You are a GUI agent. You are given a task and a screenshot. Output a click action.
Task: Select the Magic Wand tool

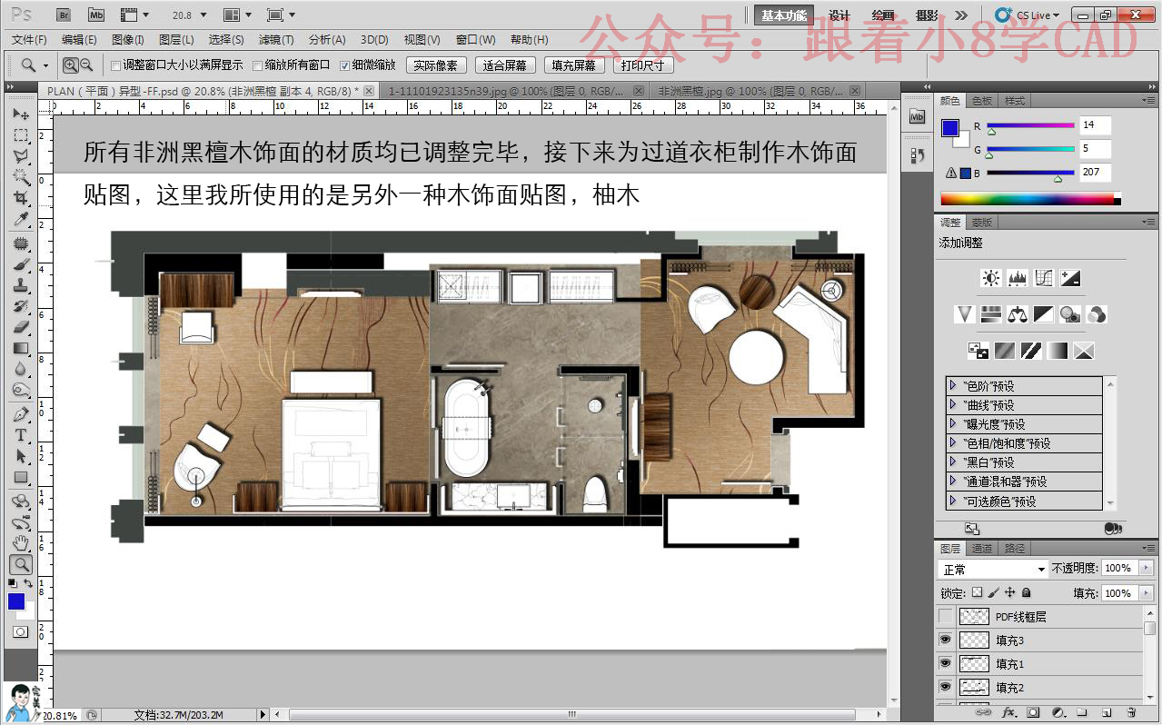(x=20, y=177)
